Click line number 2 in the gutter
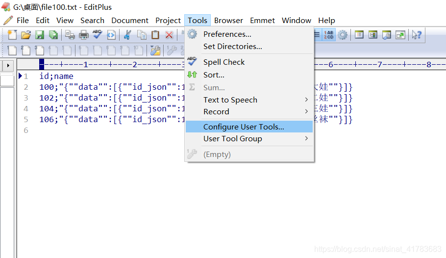 click(26, 87)
